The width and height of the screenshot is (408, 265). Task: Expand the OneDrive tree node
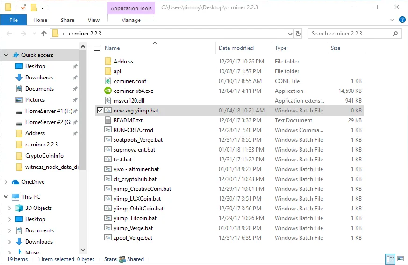point(6,182)
